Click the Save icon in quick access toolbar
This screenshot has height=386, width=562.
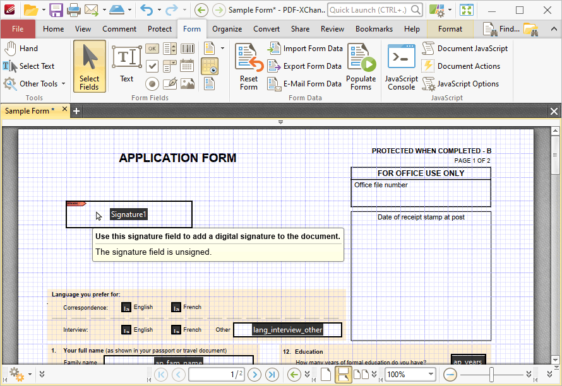click(56, 10)
